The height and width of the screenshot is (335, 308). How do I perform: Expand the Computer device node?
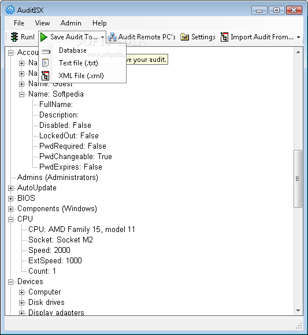pos(21,293)
